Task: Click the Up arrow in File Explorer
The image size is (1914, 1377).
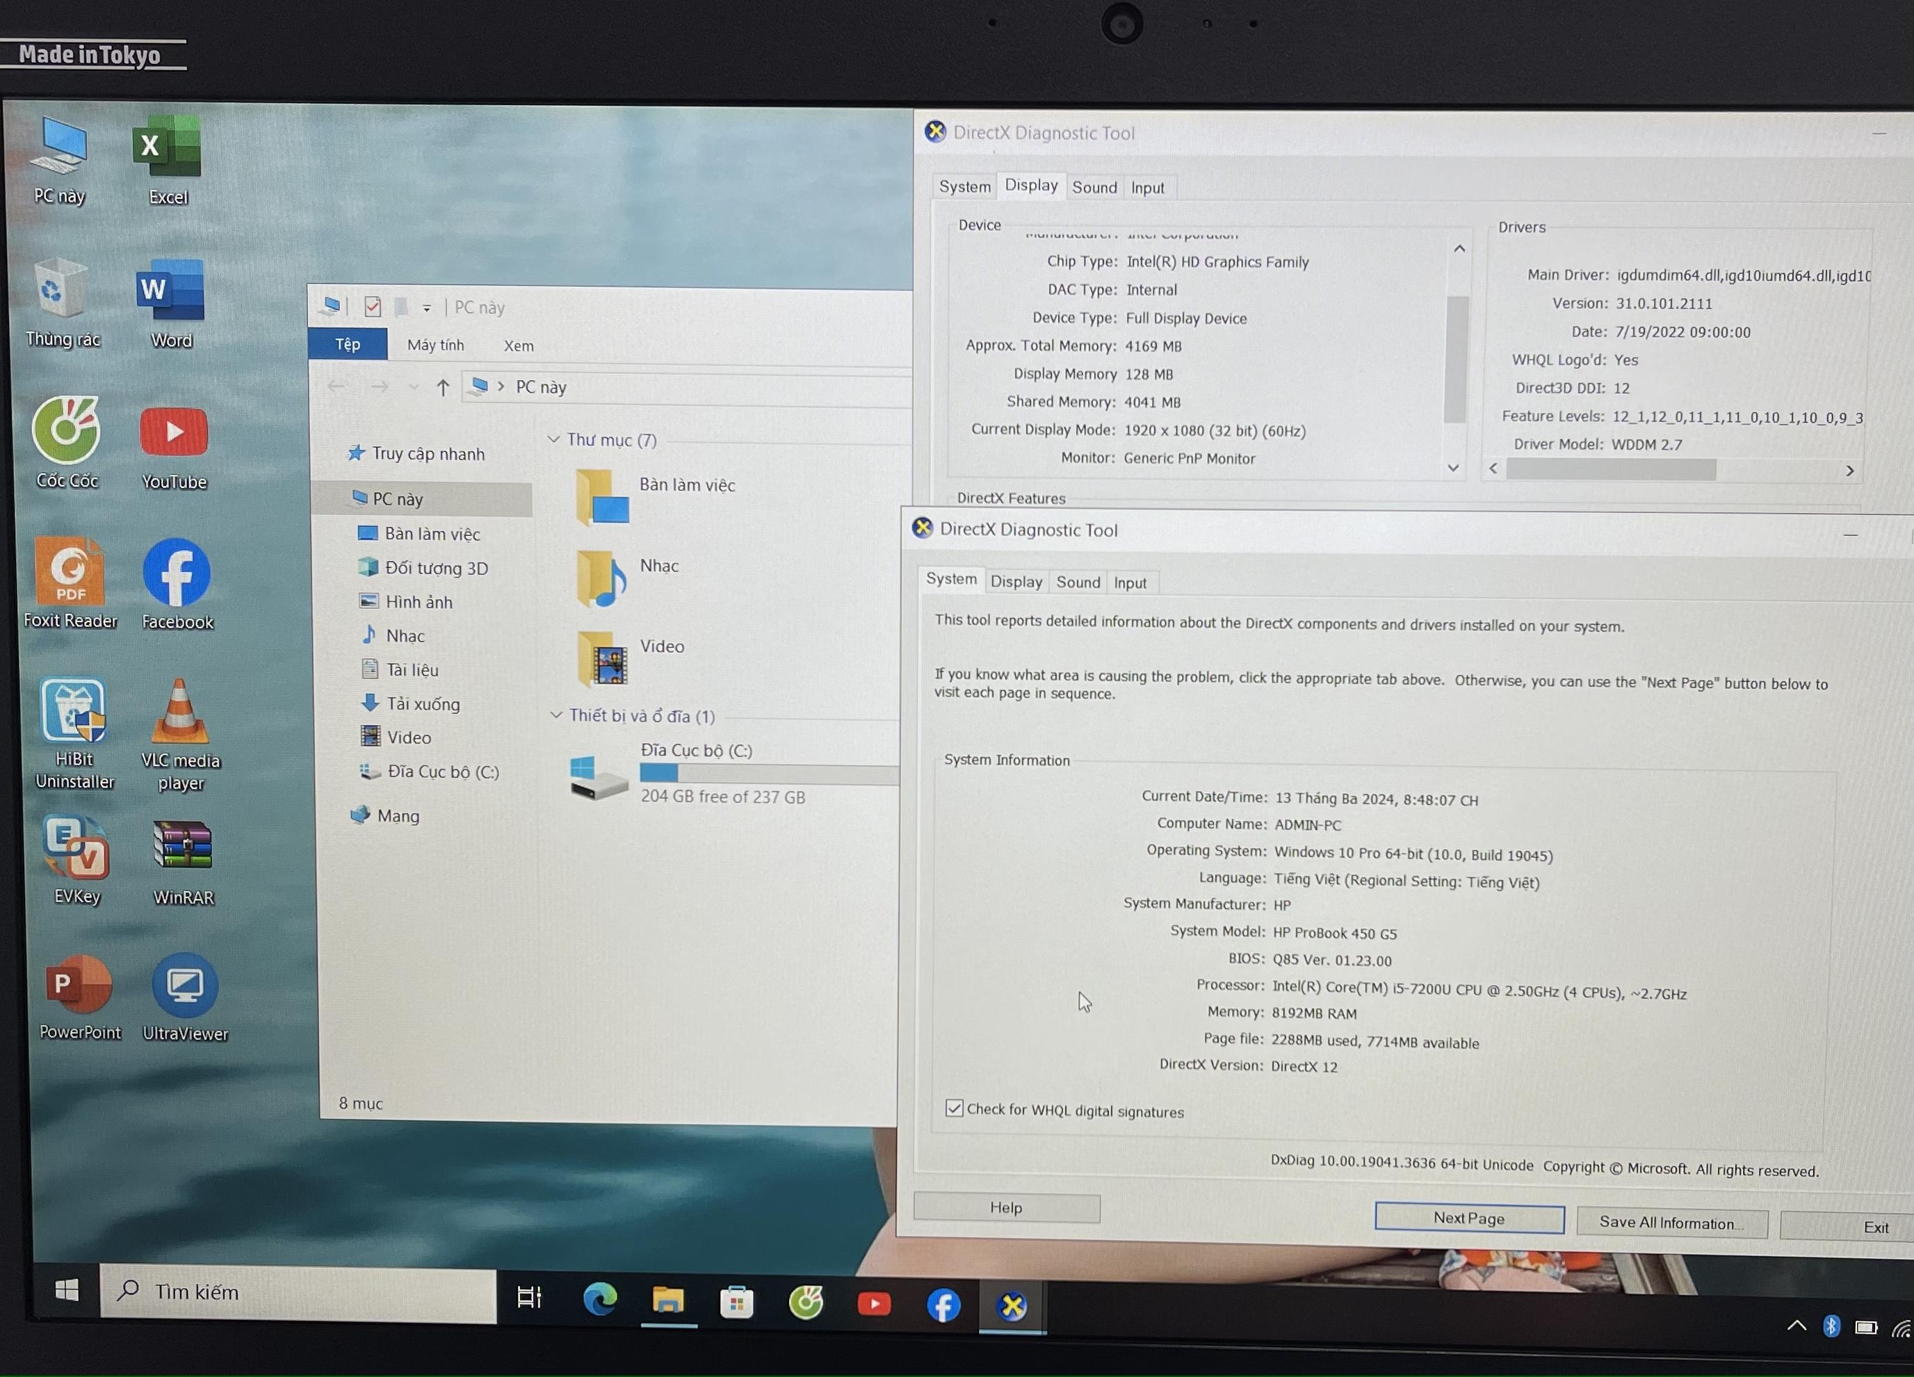Action: click(442, 387)
